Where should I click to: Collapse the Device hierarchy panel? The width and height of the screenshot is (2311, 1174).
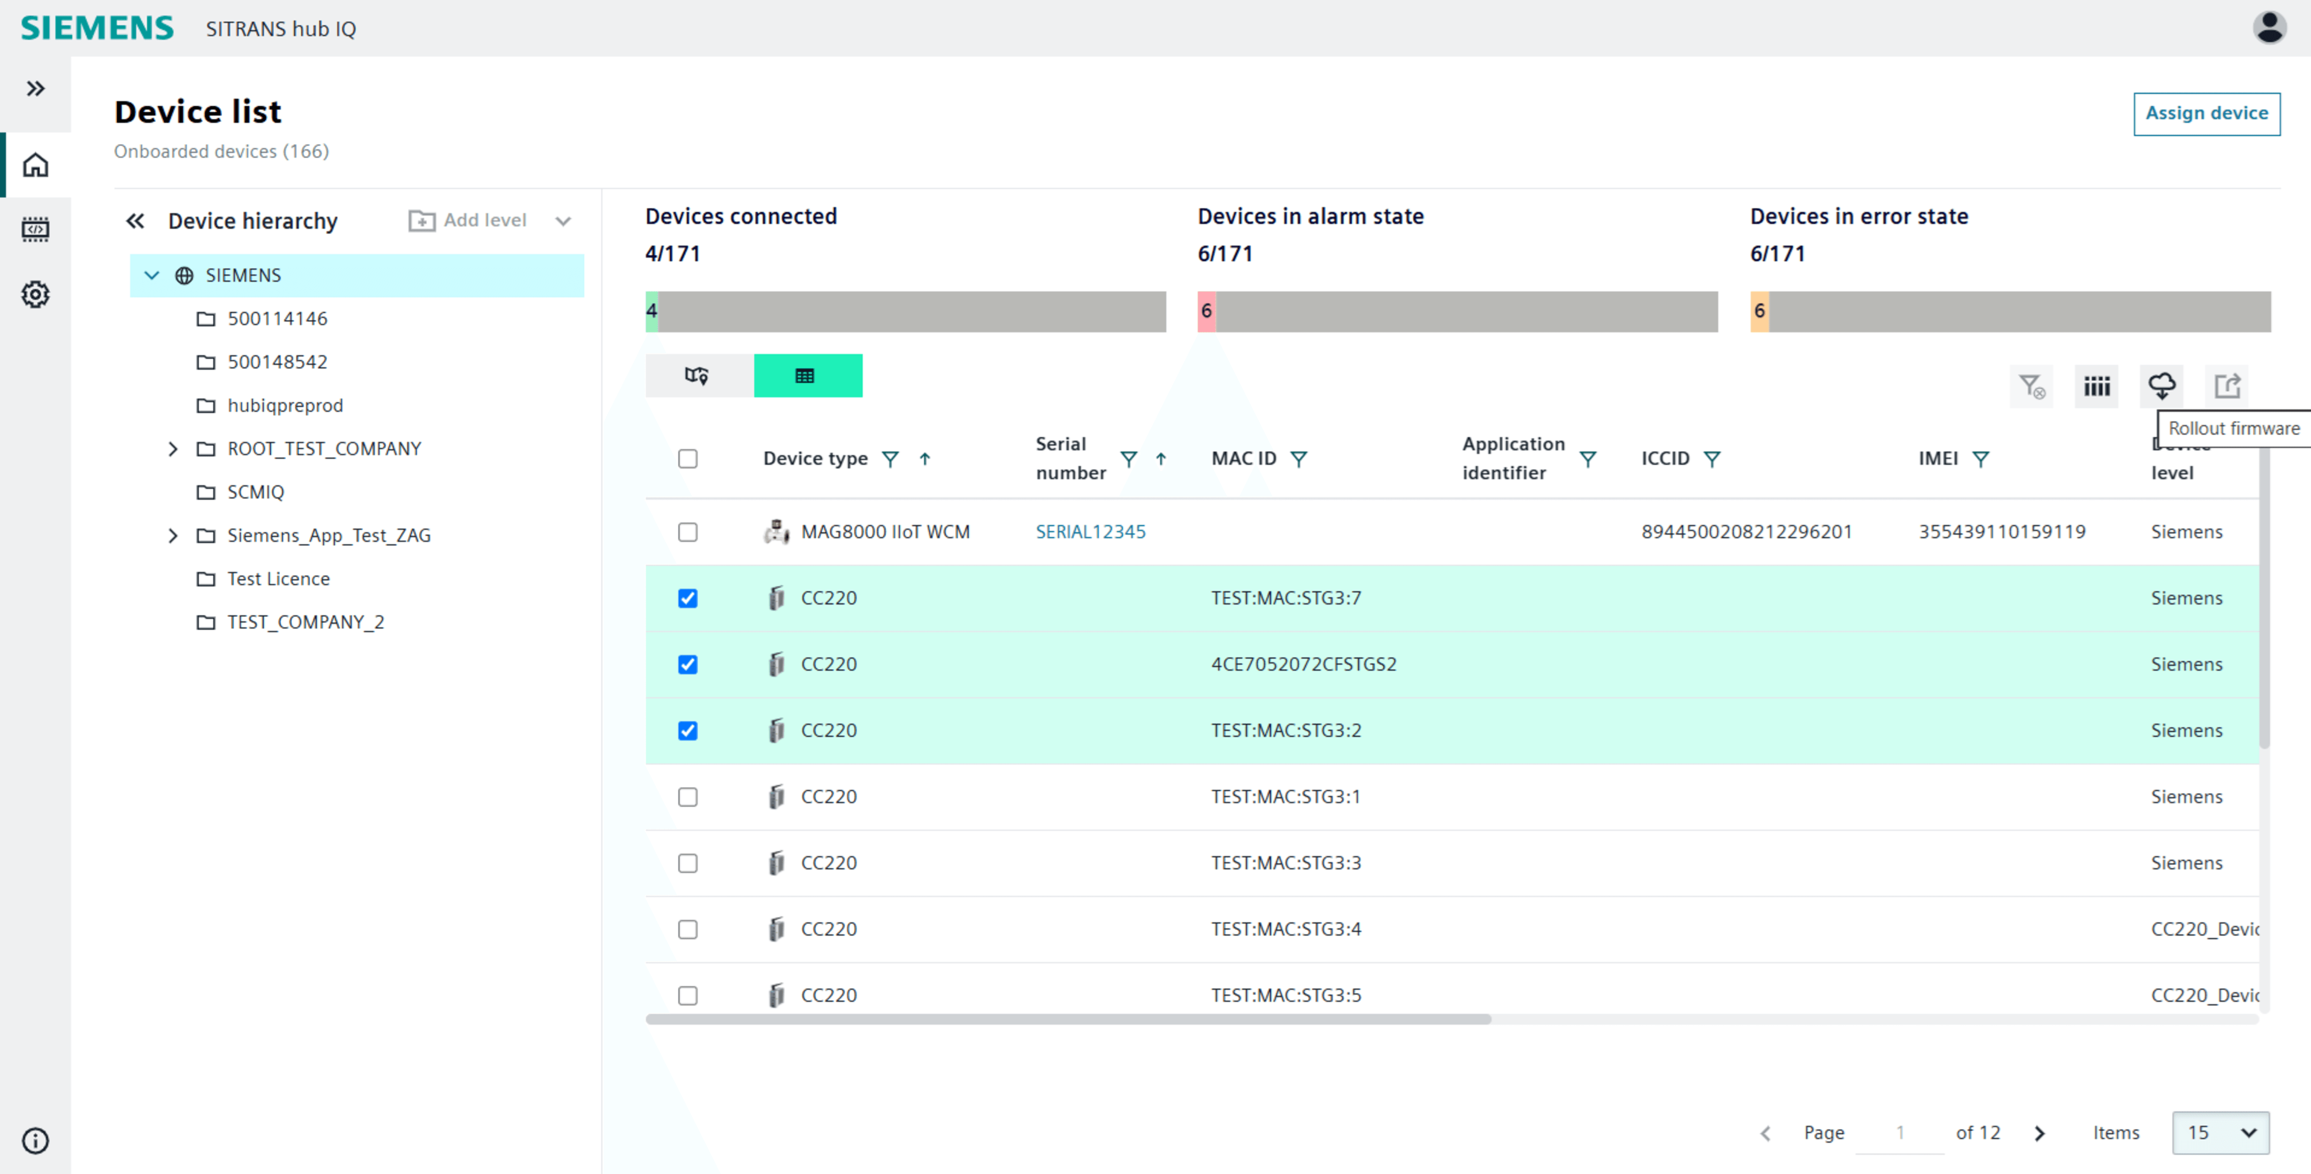point(135,221)
